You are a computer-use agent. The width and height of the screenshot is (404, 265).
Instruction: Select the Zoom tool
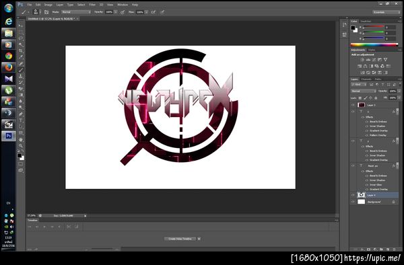(21, 146)
